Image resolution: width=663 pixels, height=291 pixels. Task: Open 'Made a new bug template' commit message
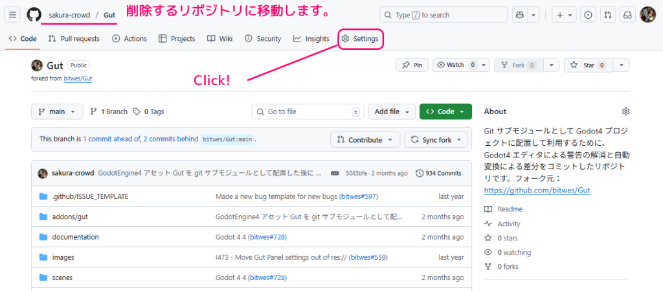276,196
